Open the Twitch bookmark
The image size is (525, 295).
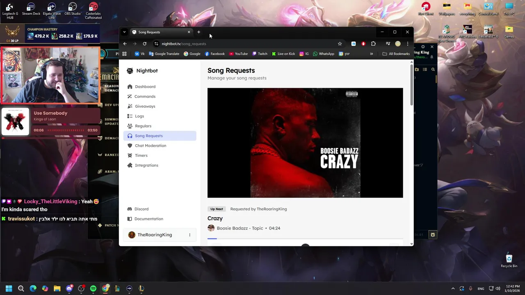pos(260,54)
